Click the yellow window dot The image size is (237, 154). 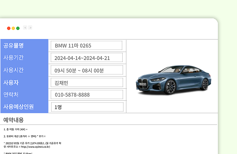13,28
